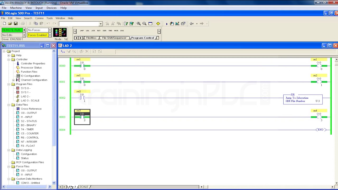Click the SUS instruction icon
Viewport: 338px width, 190px height.
tap(122, 31)
